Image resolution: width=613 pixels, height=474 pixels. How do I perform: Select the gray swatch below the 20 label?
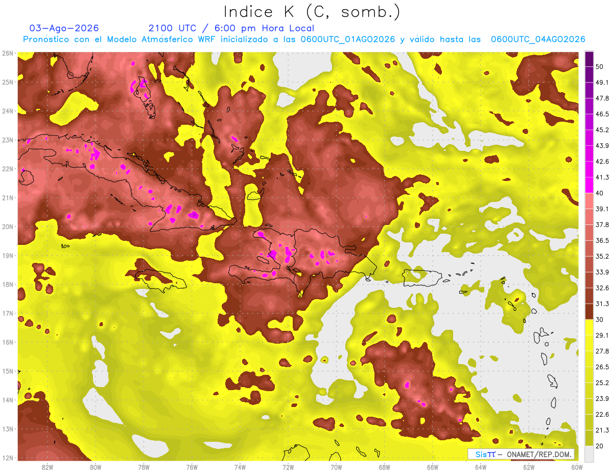tap(589, 454)
